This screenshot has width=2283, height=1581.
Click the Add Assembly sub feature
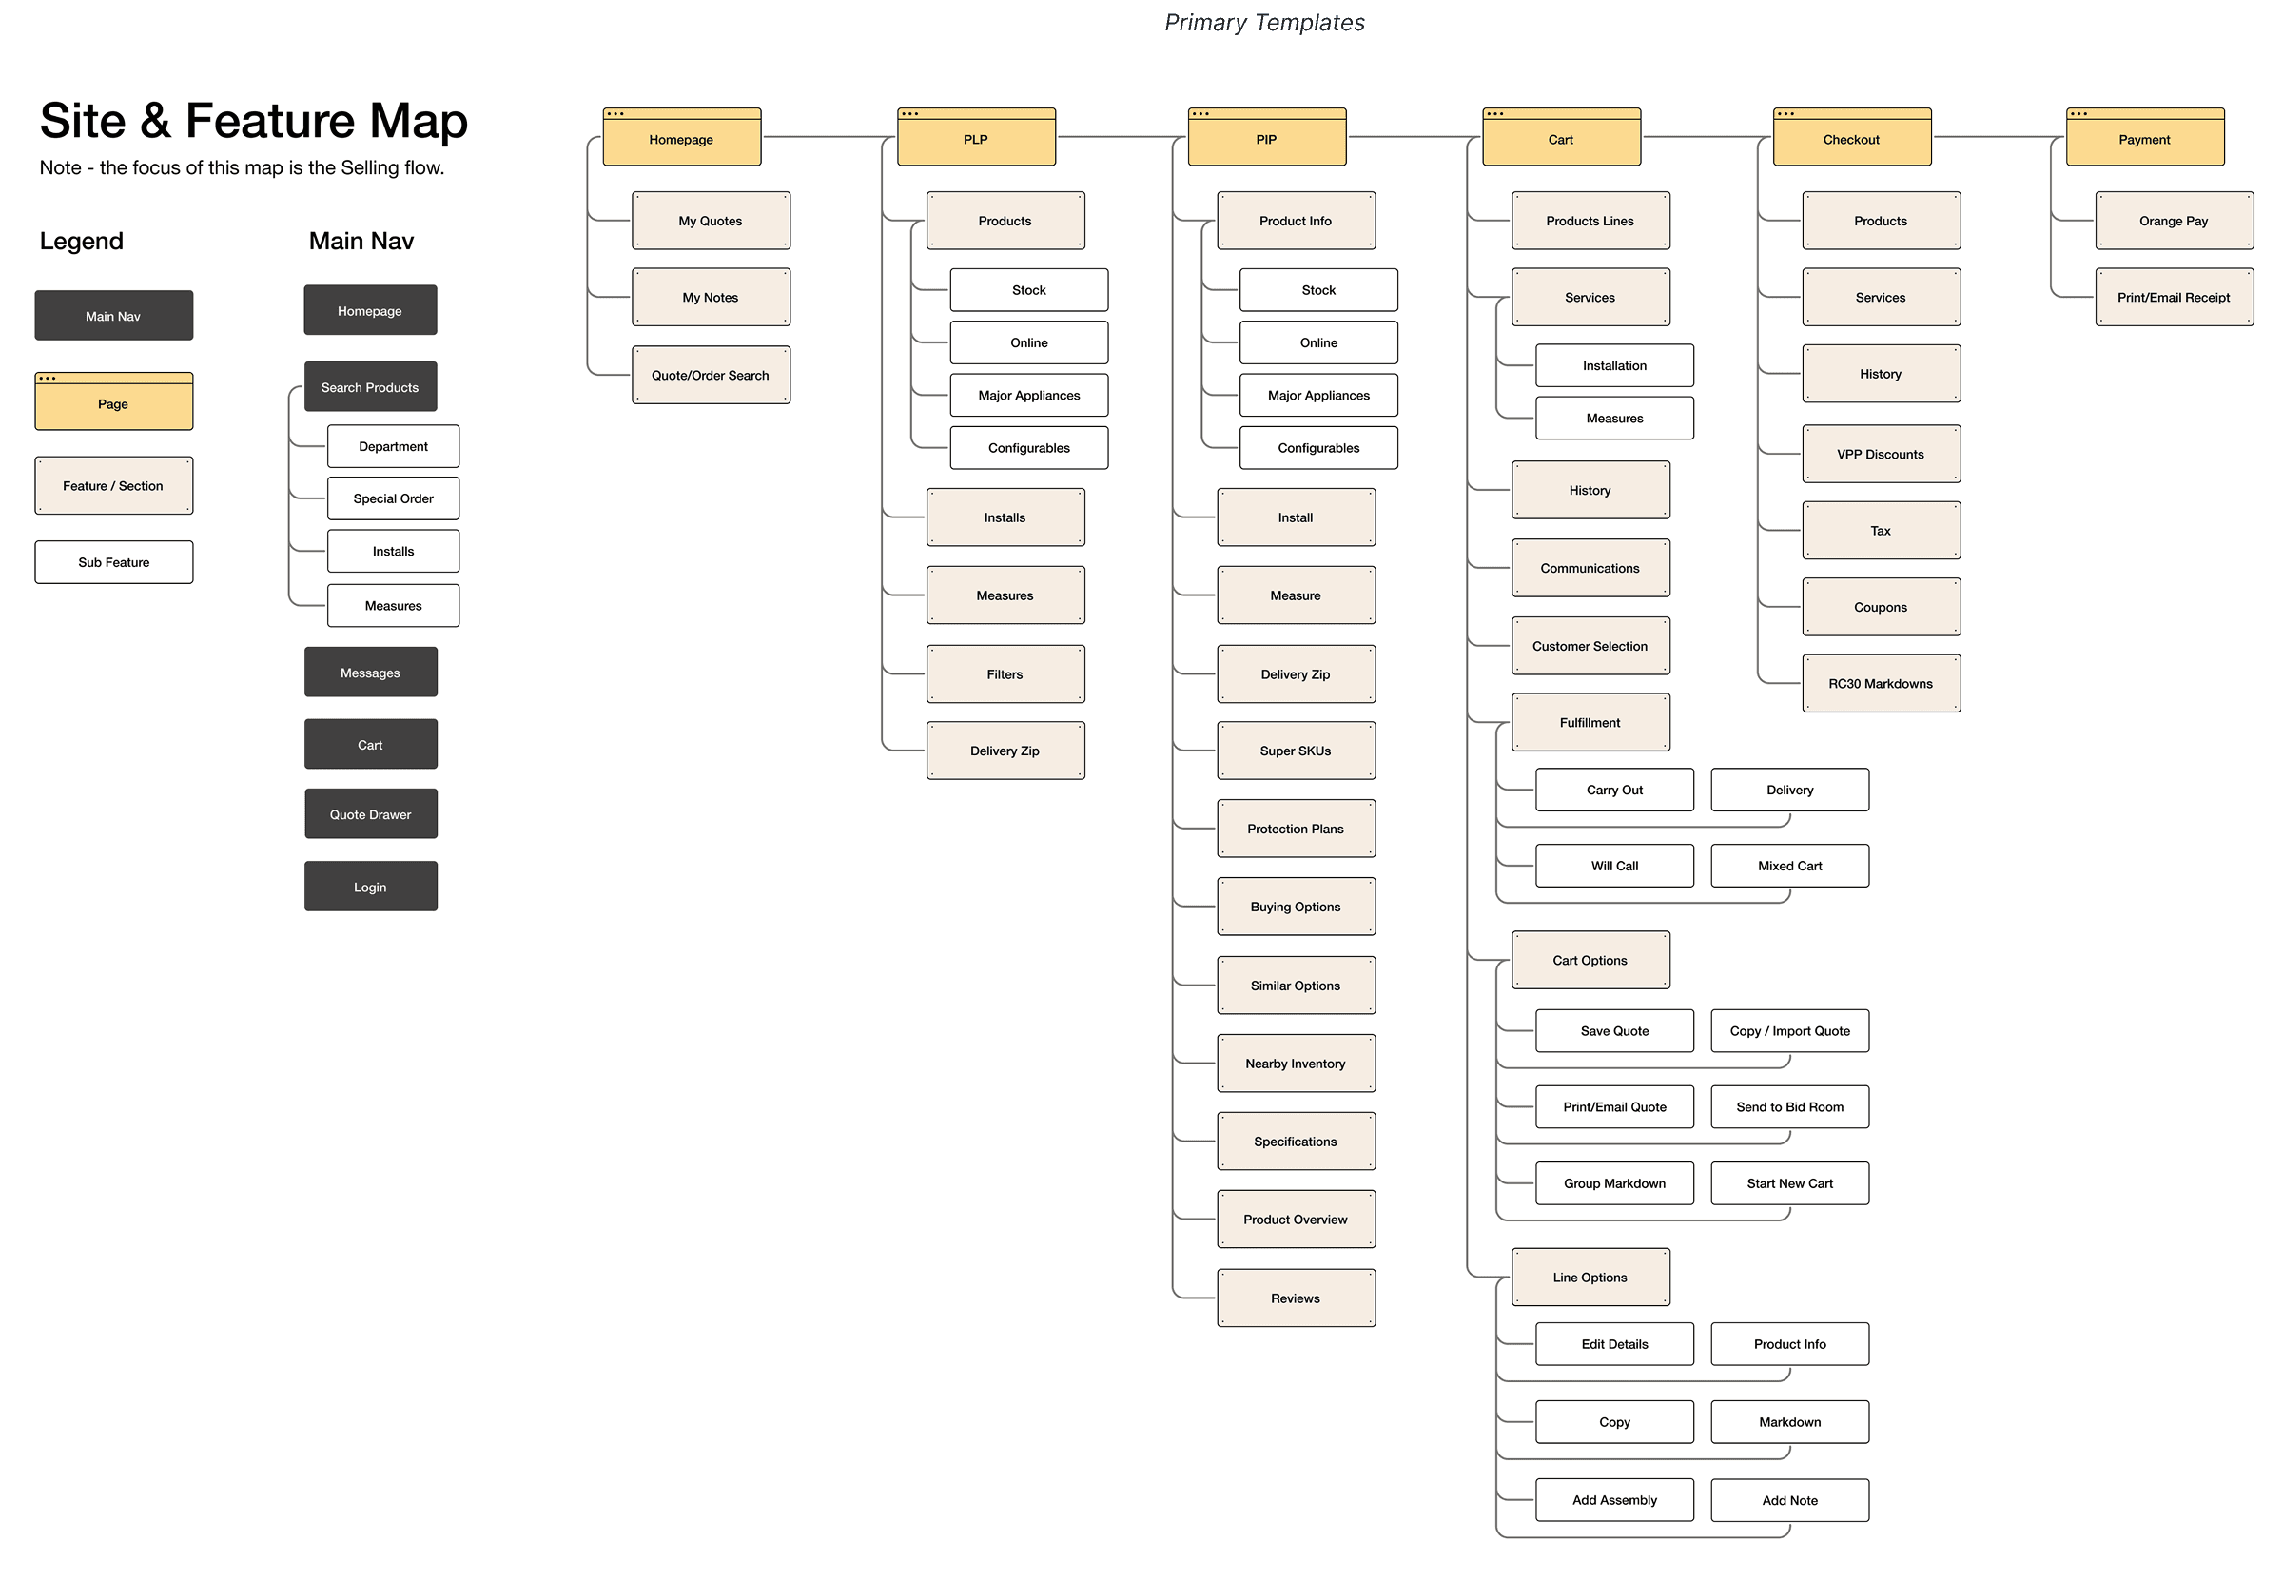point(1613,1500)
